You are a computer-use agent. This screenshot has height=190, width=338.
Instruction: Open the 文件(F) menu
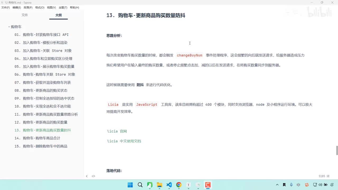[6, 8]
